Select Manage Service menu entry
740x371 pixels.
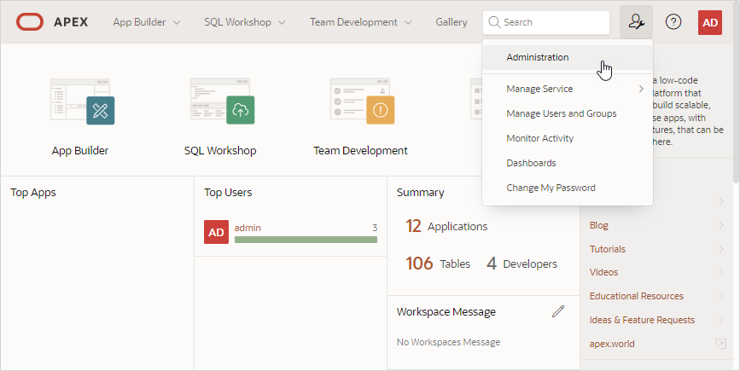coord(568,89)
